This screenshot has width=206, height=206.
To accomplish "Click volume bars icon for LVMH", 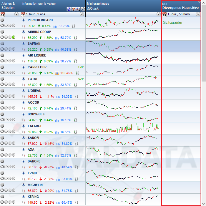I will click(x=58, y=179).
